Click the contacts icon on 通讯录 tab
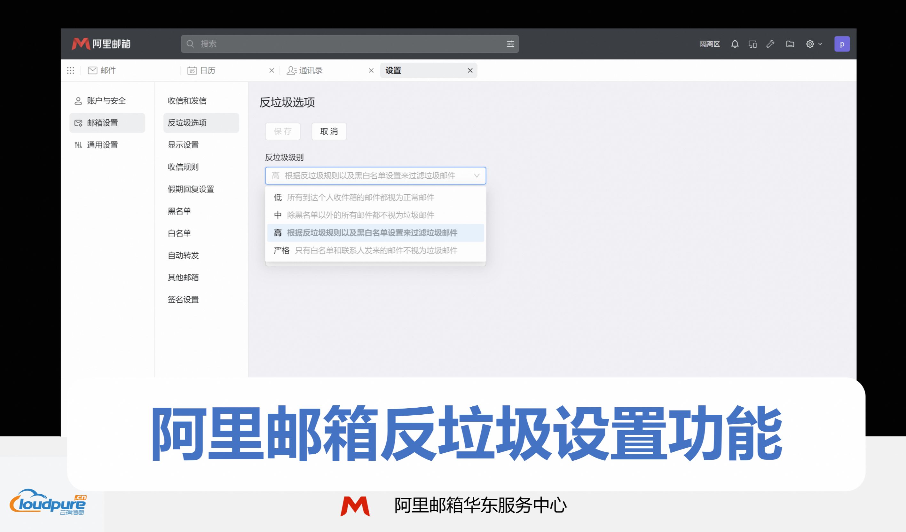This screenshot has height=532, width=906. point(292,70)
